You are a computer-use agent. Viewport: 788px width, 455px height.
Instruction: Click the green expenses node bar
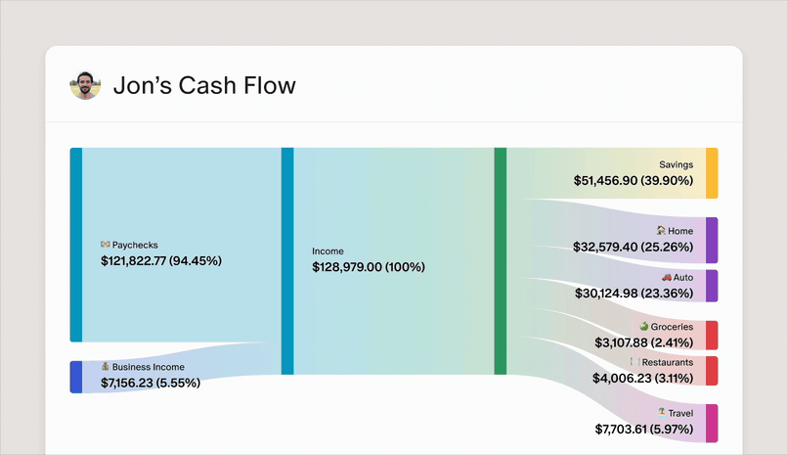coord(501,260)
